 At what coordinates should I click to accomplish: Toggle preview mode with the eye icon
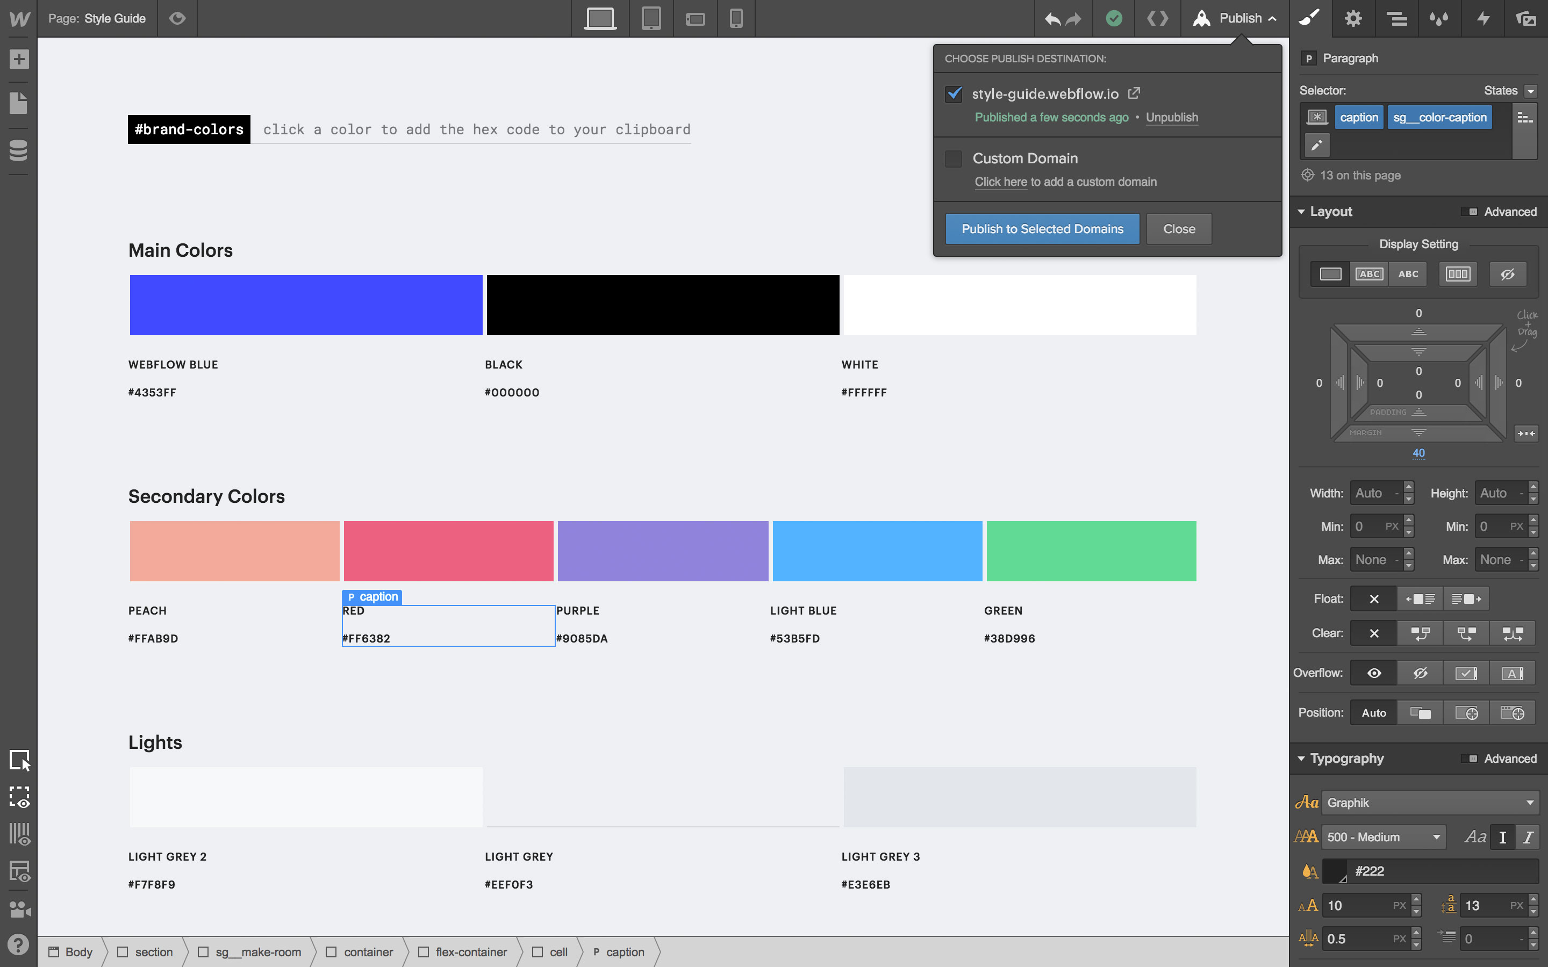pyautogui.click(x=176, y=19)
